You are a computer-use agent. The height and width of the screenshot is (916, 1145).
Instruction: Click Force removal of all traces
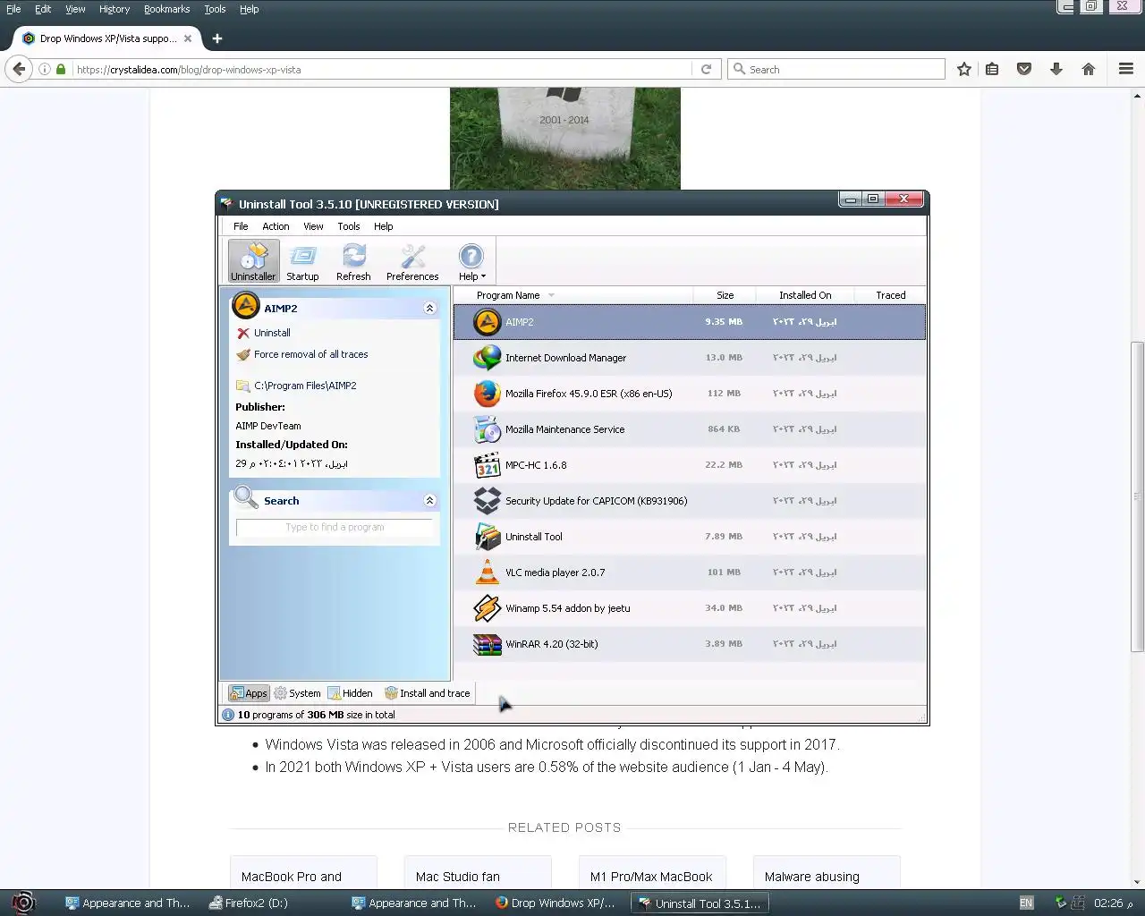point(310,354)
